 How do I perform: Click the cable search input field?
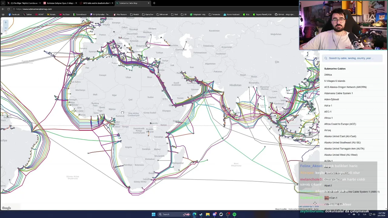353,58
